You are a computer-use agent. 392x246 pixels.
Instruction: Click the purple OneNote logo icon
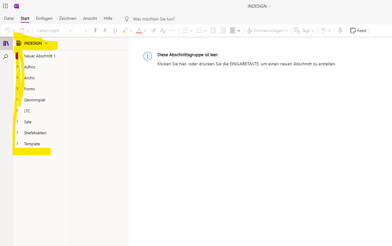[16, 6]
